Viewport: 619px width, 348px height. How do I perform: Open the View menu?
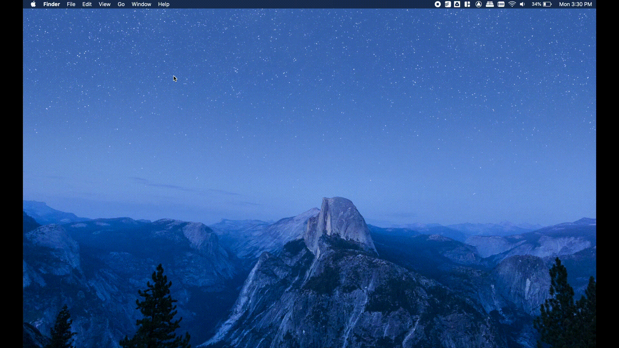104,4
